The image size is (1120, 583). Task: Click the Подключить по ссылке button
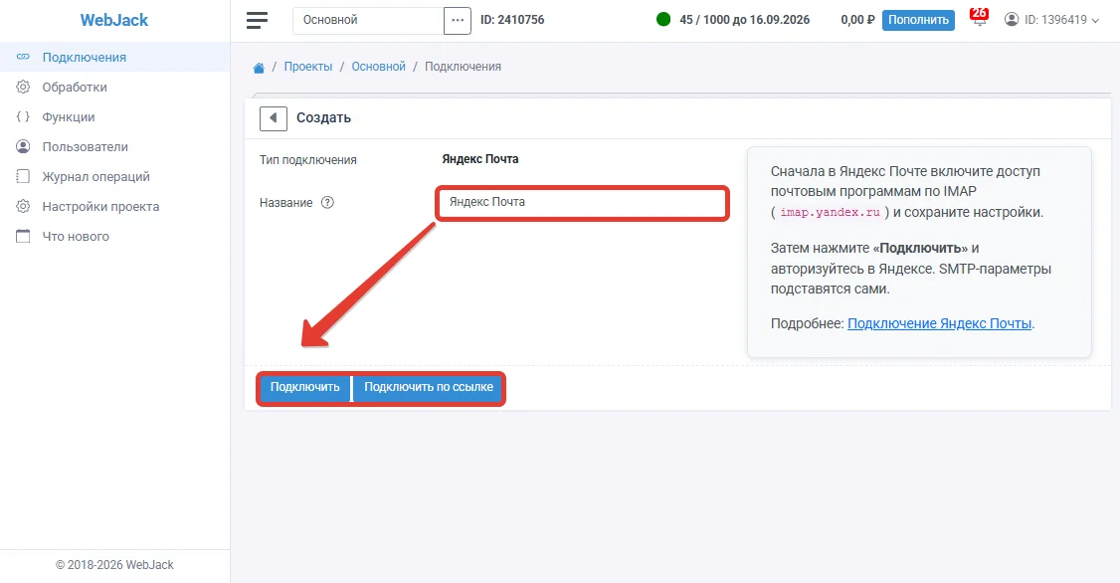pos(429,387)
